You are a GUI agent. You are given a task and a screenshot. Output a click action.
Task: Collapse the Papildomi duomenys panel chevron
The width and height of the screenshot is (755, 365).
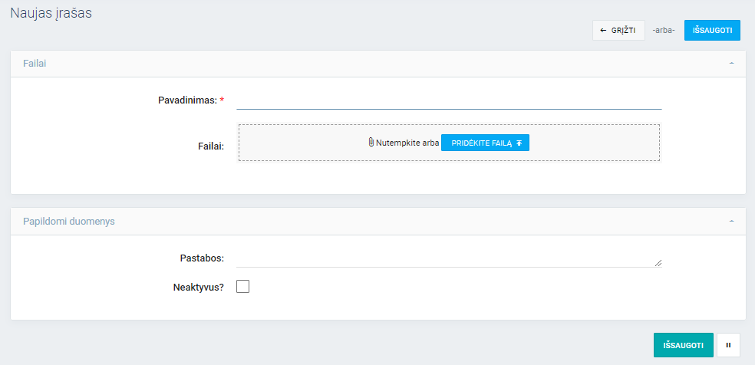coord(730,222)
